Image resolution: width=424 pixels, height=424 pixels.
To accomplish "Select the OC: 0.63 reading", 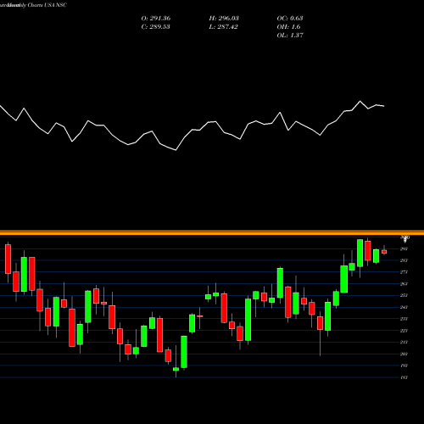I will [290, 19].
